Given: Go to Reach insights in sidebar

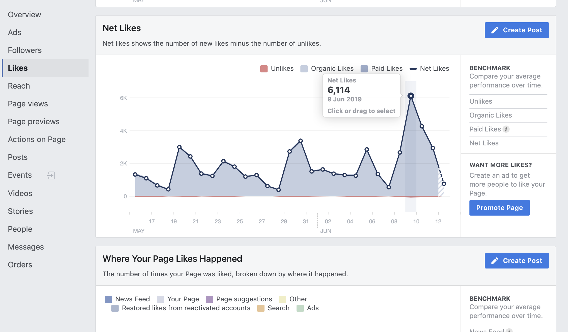Looking at the screenshot, I should click(19, 86).
